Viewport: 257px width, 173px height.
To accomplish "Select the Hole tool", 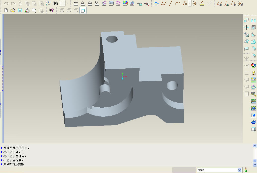I will pos(253,20).
